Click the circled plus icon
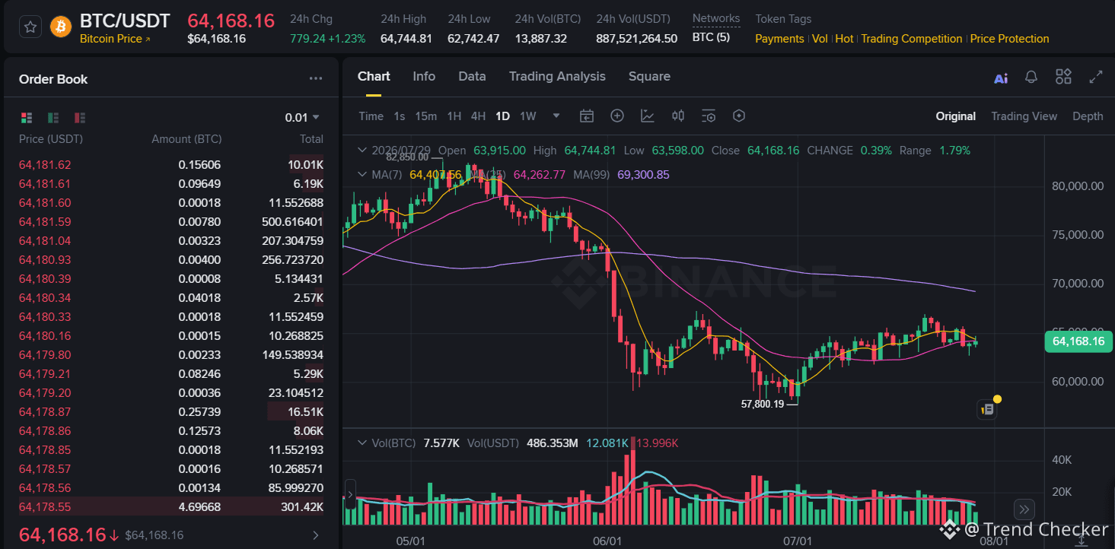The image size is (1115, 549). [x=617, y=116]
